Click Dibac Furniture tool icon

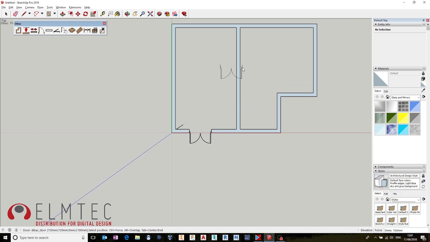point(72,31)
